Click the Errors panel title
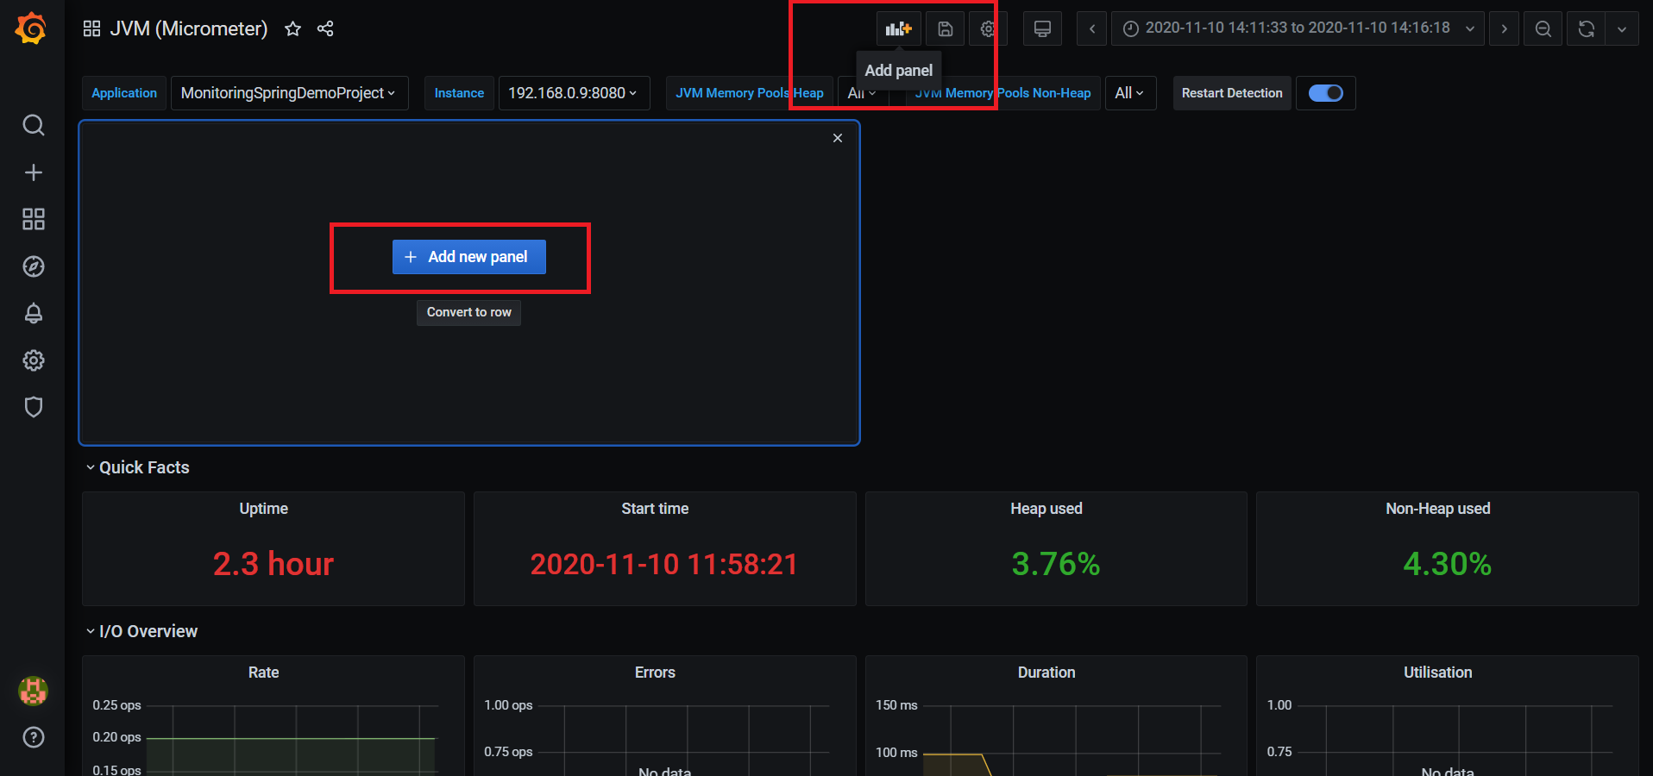The image size is (1653, 776). 655,673
